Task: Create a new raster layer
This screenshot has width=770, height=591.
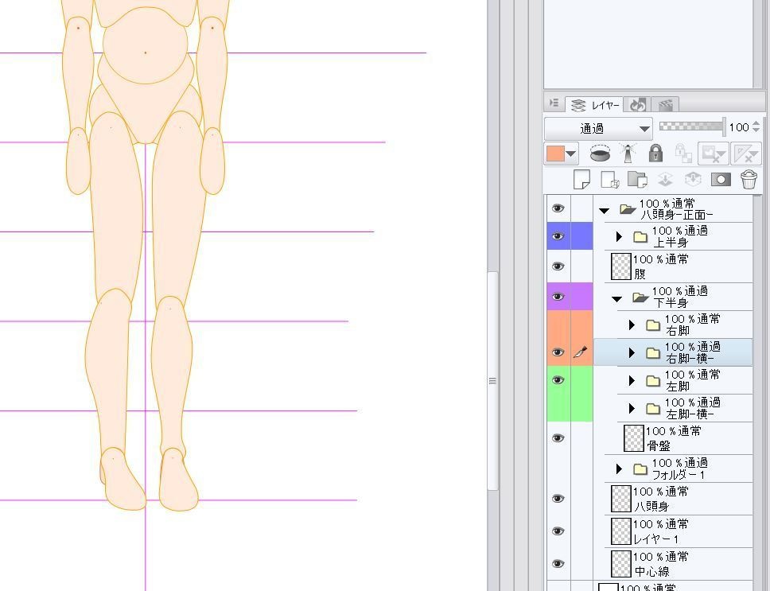Action: click(x=582, y=179)
